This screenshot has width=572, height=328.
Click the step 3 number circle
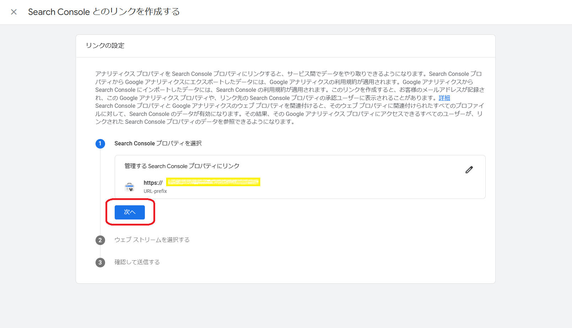pyautogui.click(x=100, y=262)
